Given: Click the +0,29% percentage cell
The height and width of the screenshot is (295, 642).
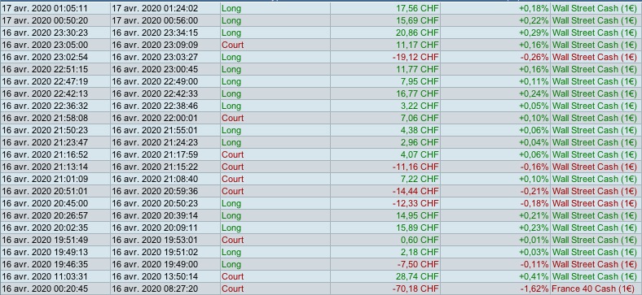Looking at the screenshot, I should tap(534, 33).
